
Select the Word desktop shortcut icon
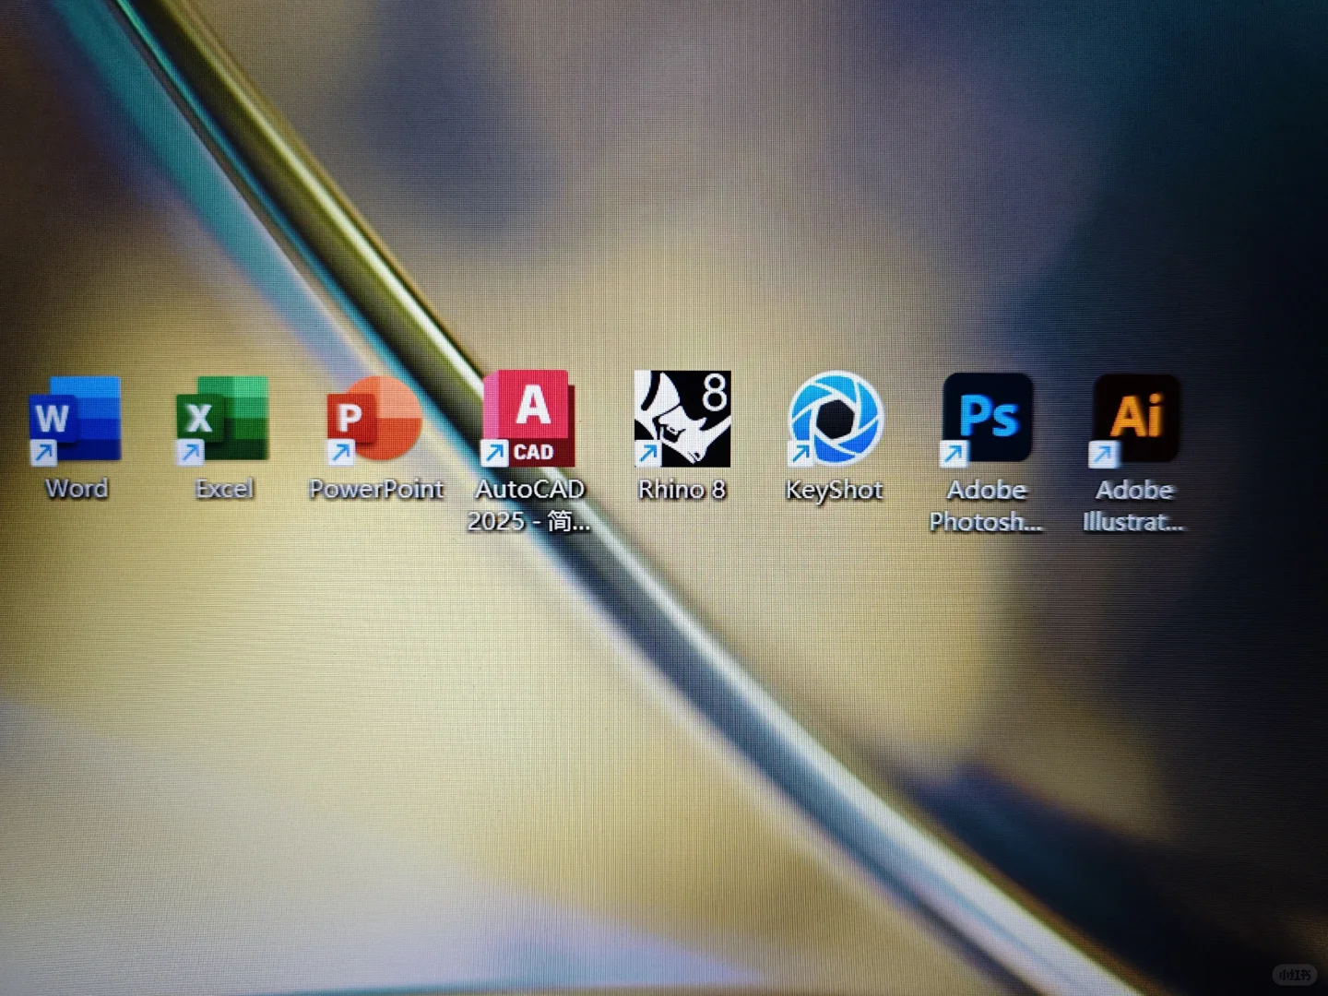click(76, 419)
